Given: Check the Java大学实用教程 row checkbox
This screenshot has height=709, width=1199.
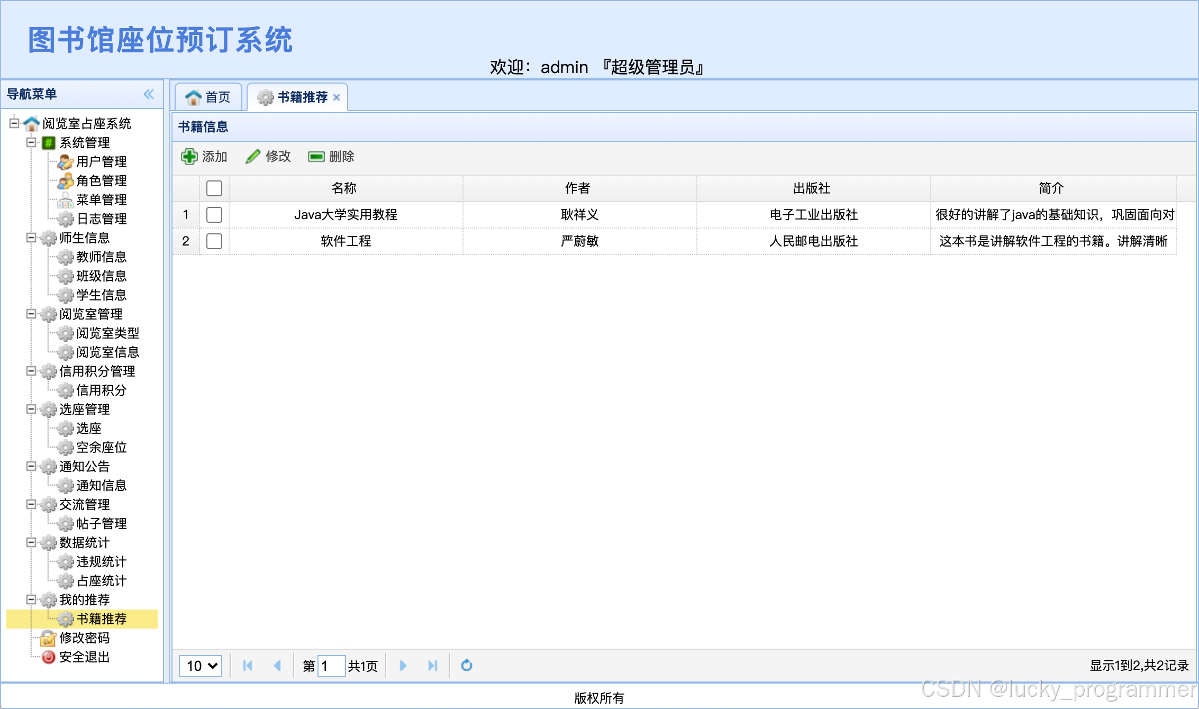Looking at the screenshot, I should pyautogui.click(x=214, y=214).
